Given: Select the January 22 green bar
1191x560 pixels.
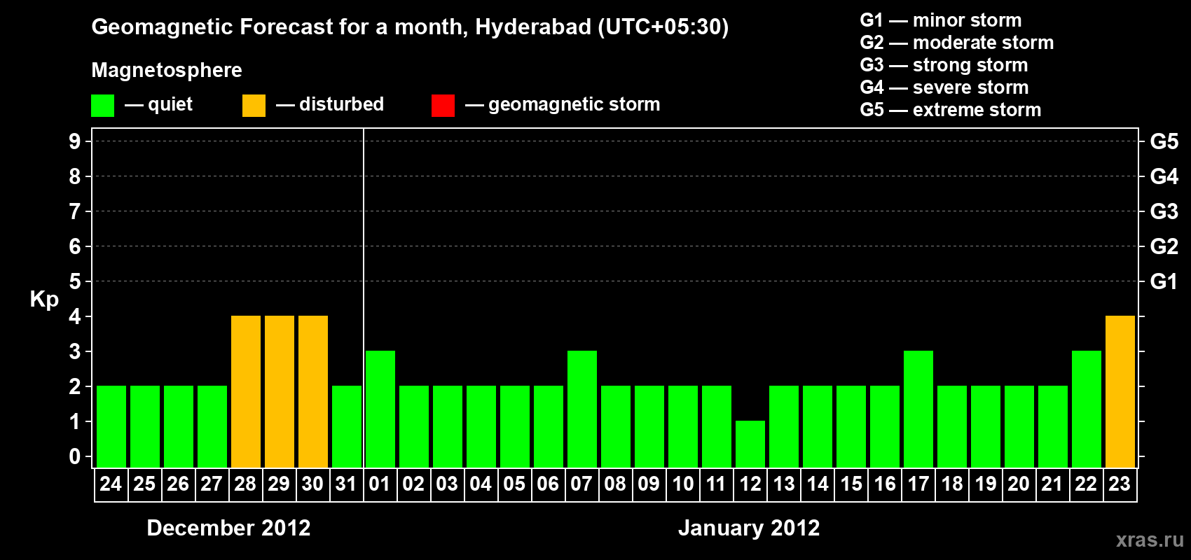Looking at the screenshot, I should [1087, 409].
